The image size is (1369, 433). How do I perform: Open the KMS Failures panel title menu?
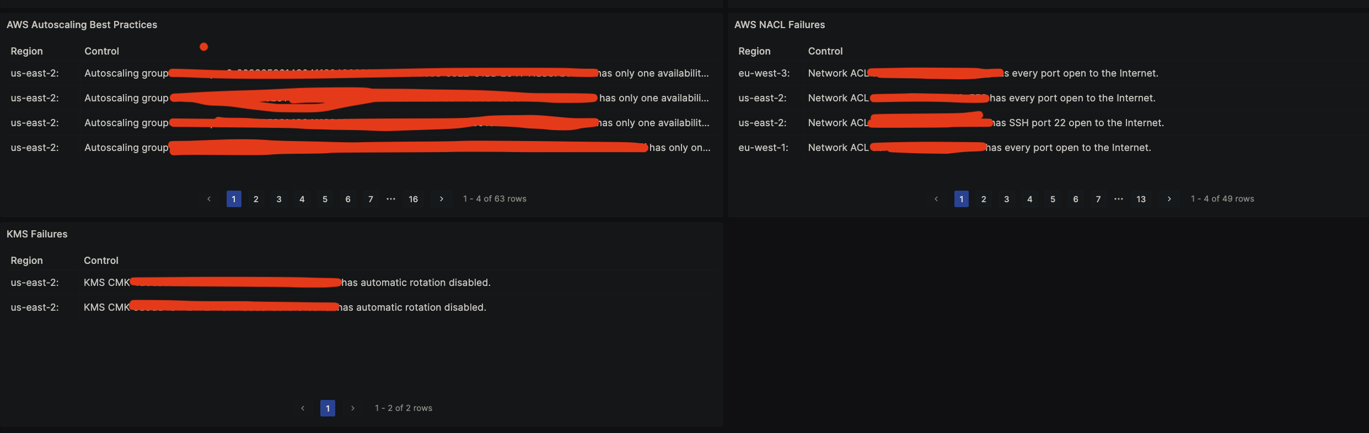click(37, 234)
